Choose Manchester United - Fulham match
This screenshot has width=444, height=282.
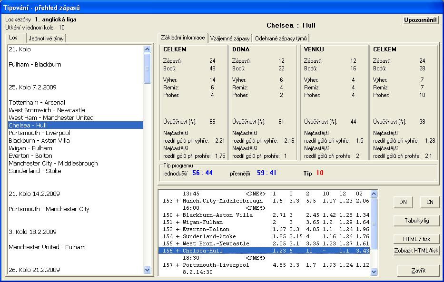pos(47,247)
